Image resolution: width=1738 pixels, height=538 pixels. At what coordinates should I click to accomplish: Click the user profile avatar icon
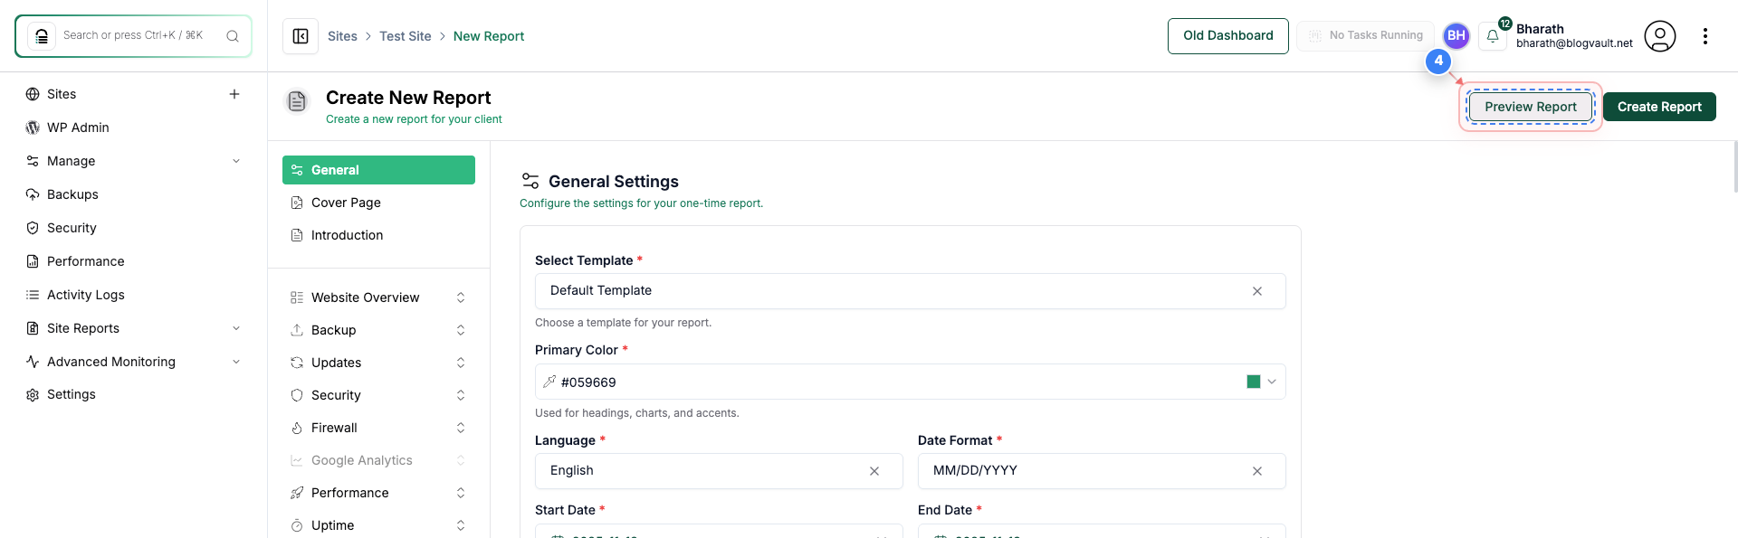pyautogui.click(x=1660, y=36)
